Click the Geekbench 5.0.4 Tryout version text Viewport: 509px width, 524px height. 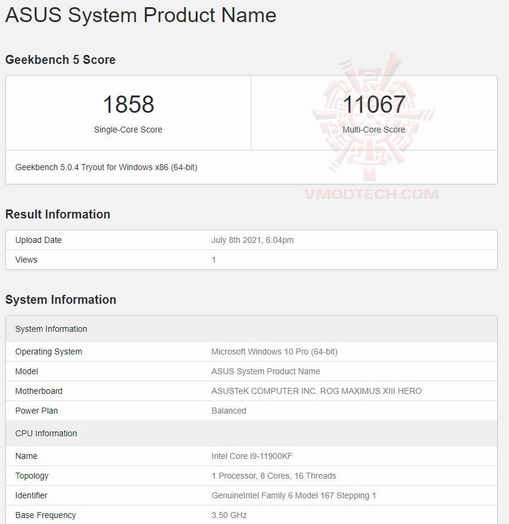click(x=106, y=167)
